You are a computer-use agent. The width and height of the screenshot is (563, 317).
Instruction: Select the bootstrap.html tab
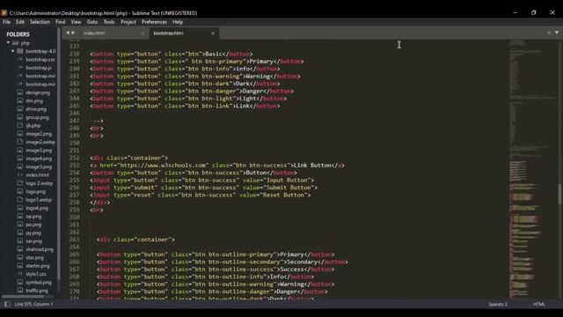(168, 33)
